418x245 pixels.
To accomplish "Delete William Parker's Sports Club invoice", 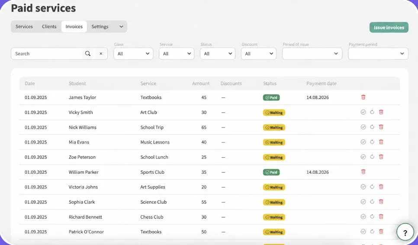I will point(363,172).
